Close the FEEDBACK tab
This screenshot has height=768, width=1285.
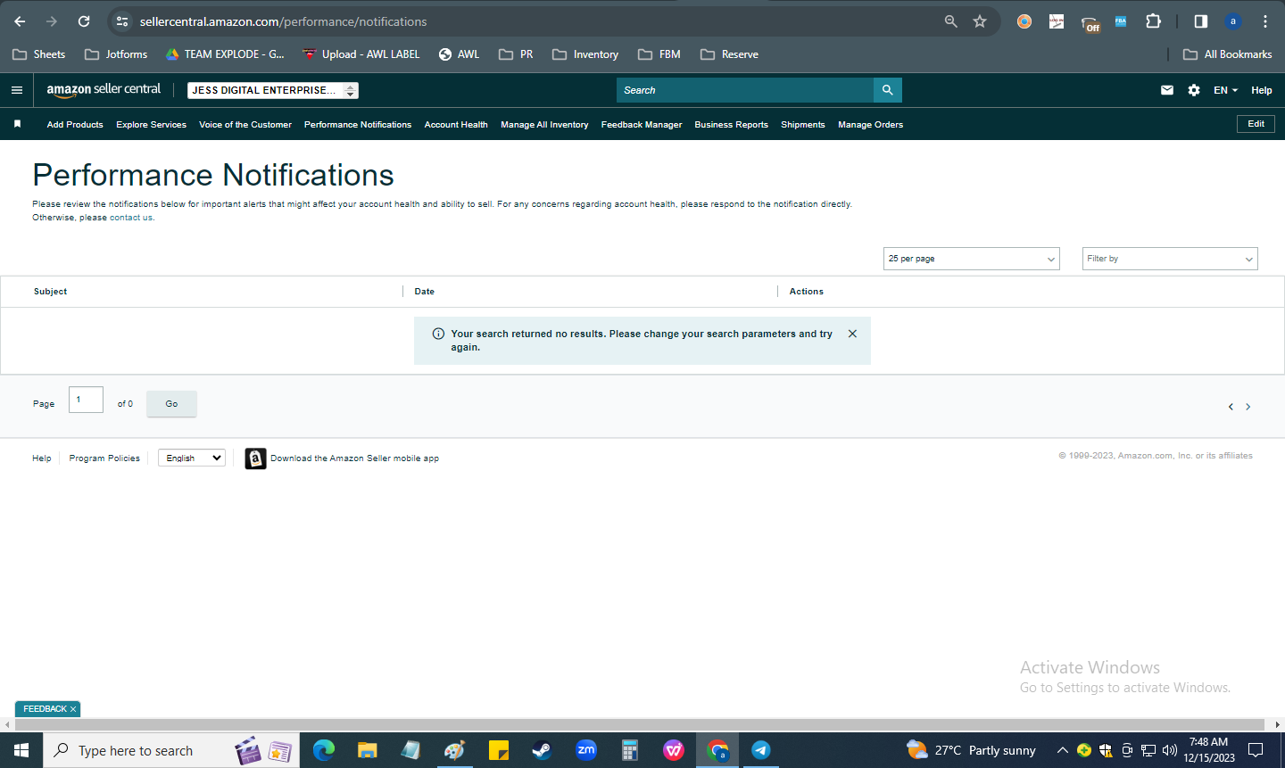(x=73, y=709)
